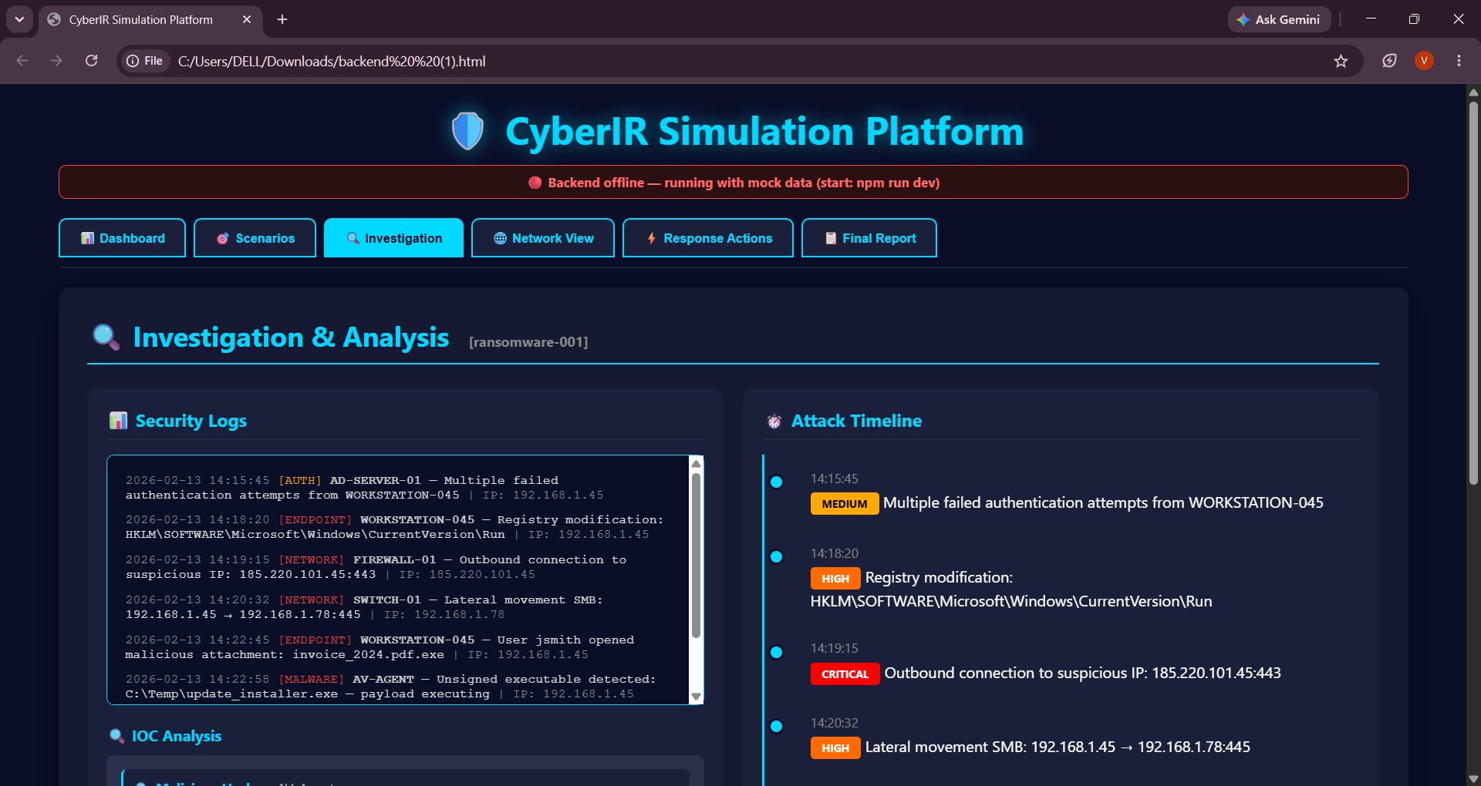Click the page favicon globe icon

[54, 19]
